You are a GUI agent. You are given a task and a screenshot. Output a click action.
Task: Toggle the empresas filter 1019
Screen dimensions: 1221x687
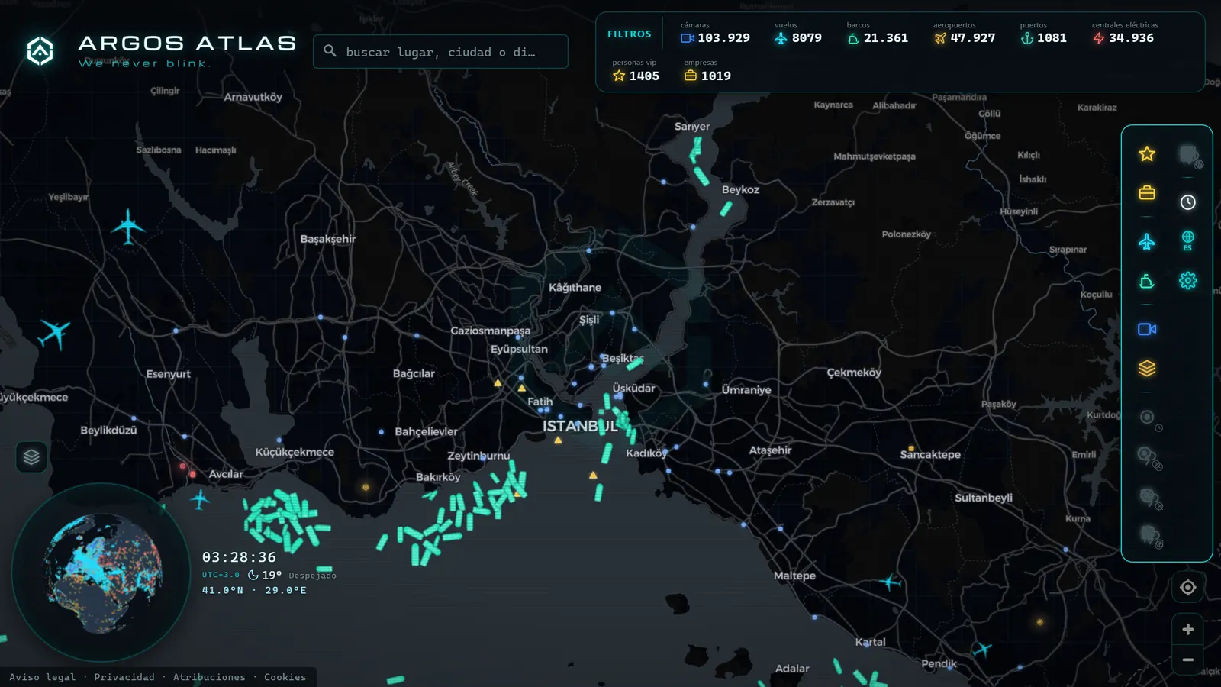(707, 70)
